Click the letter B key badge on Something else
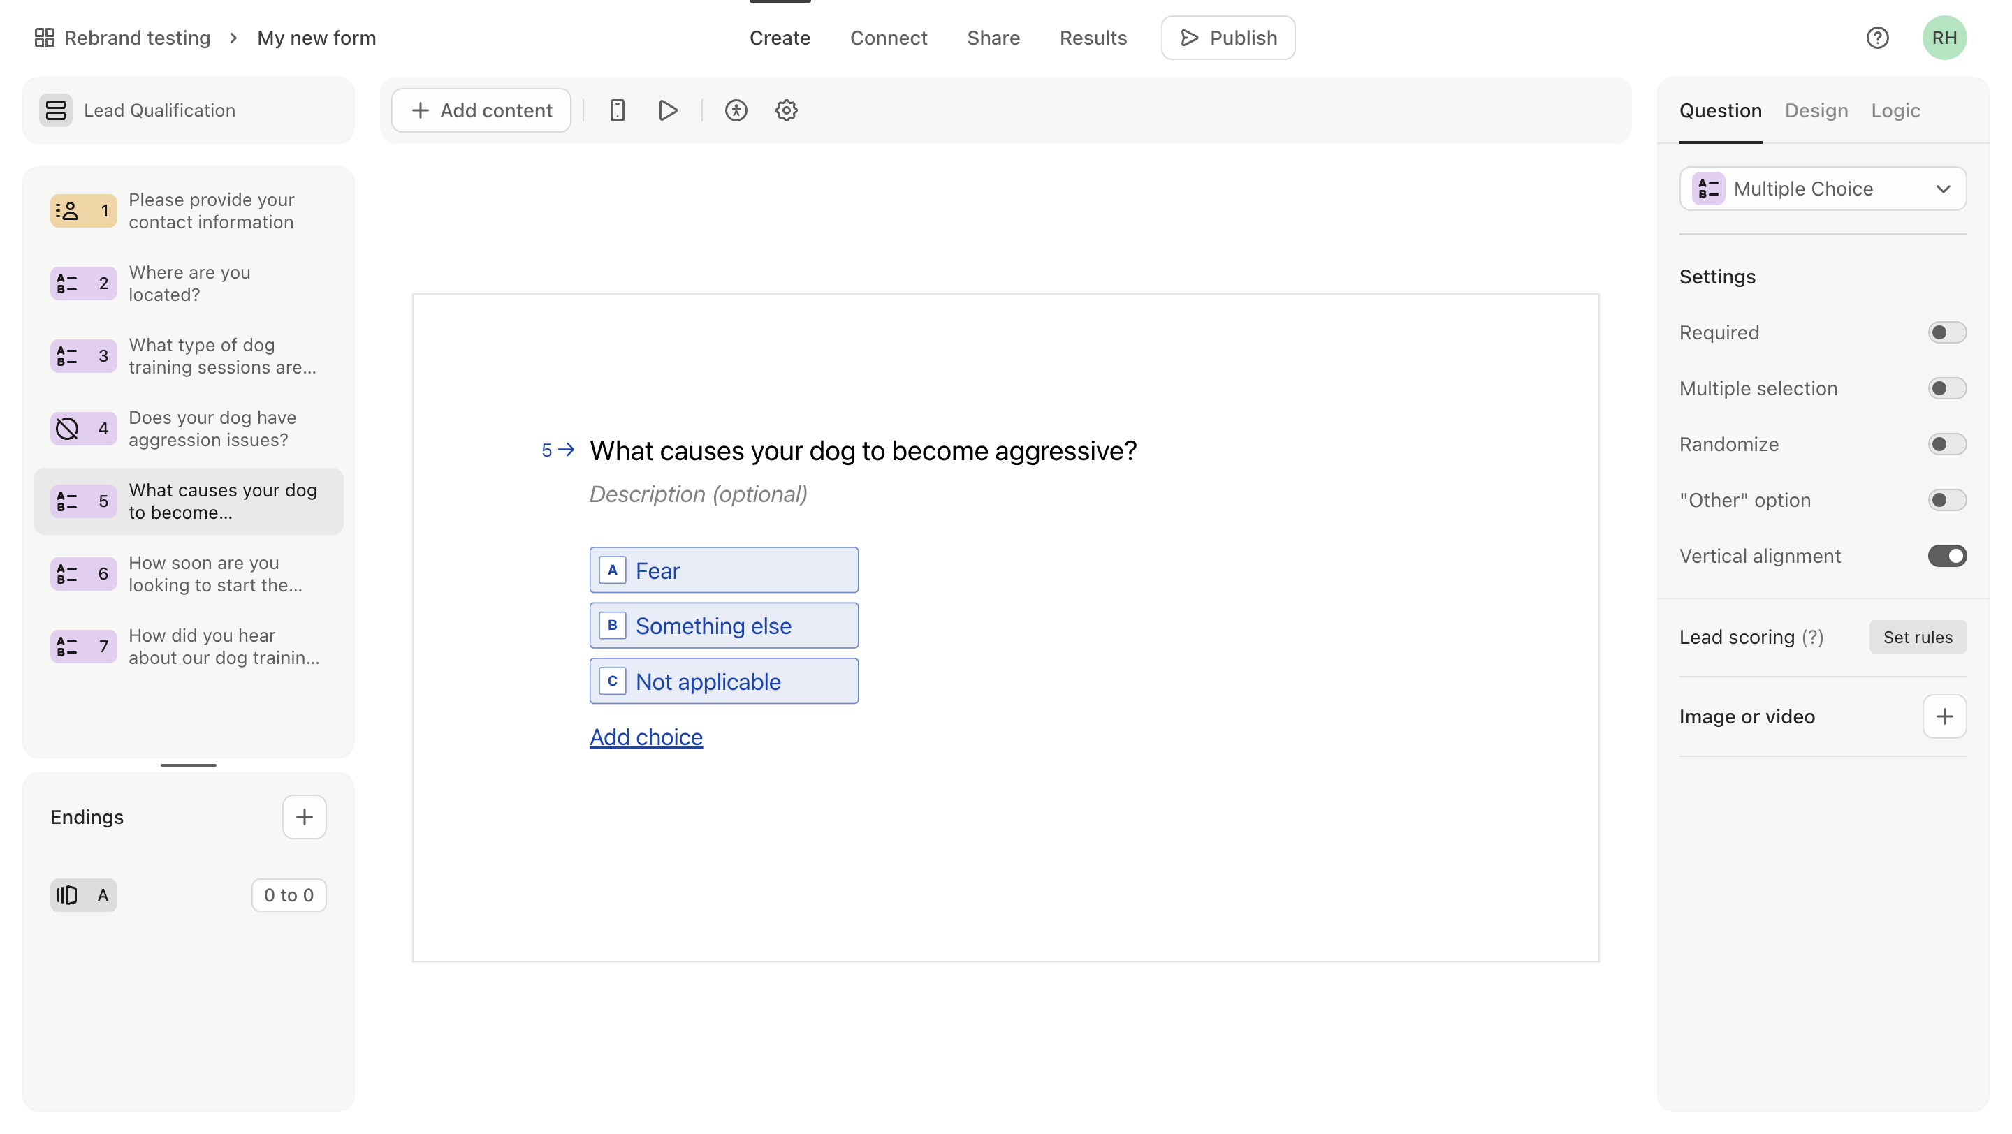The image size is (2012, 1134). [613, 625]
